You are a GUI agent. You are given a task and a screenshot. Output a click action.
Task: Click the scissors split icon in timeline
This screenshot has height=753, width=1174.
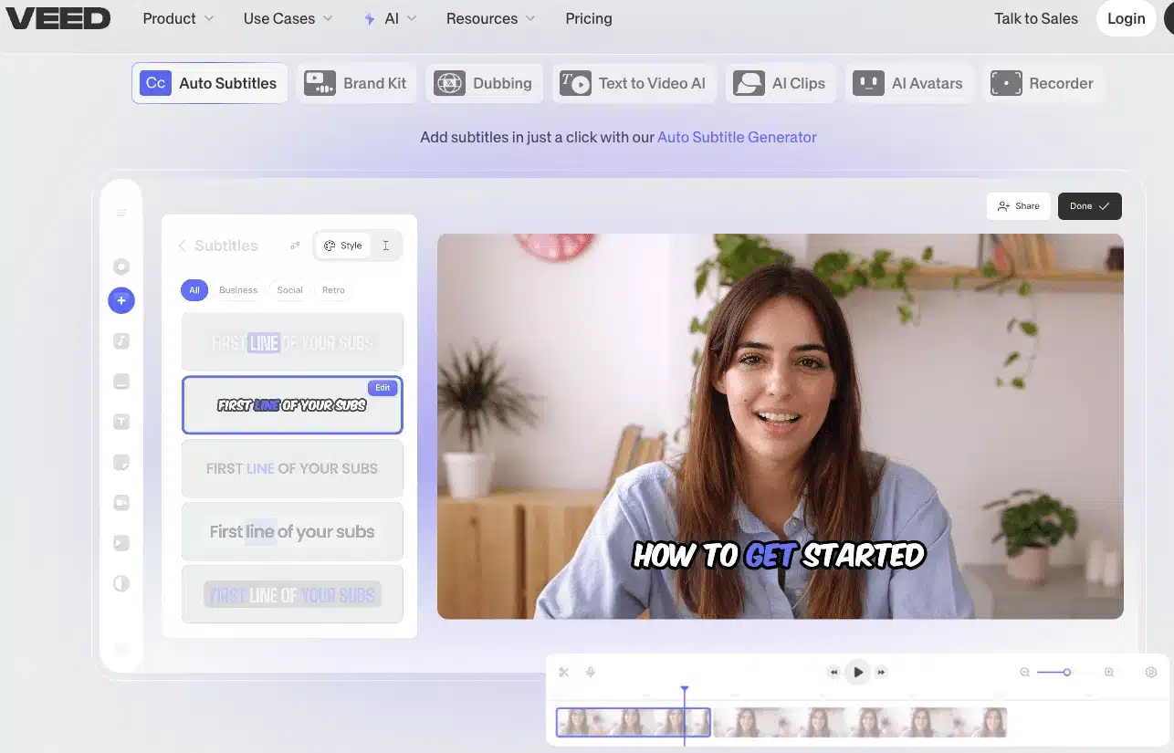[x=564, y=673]
